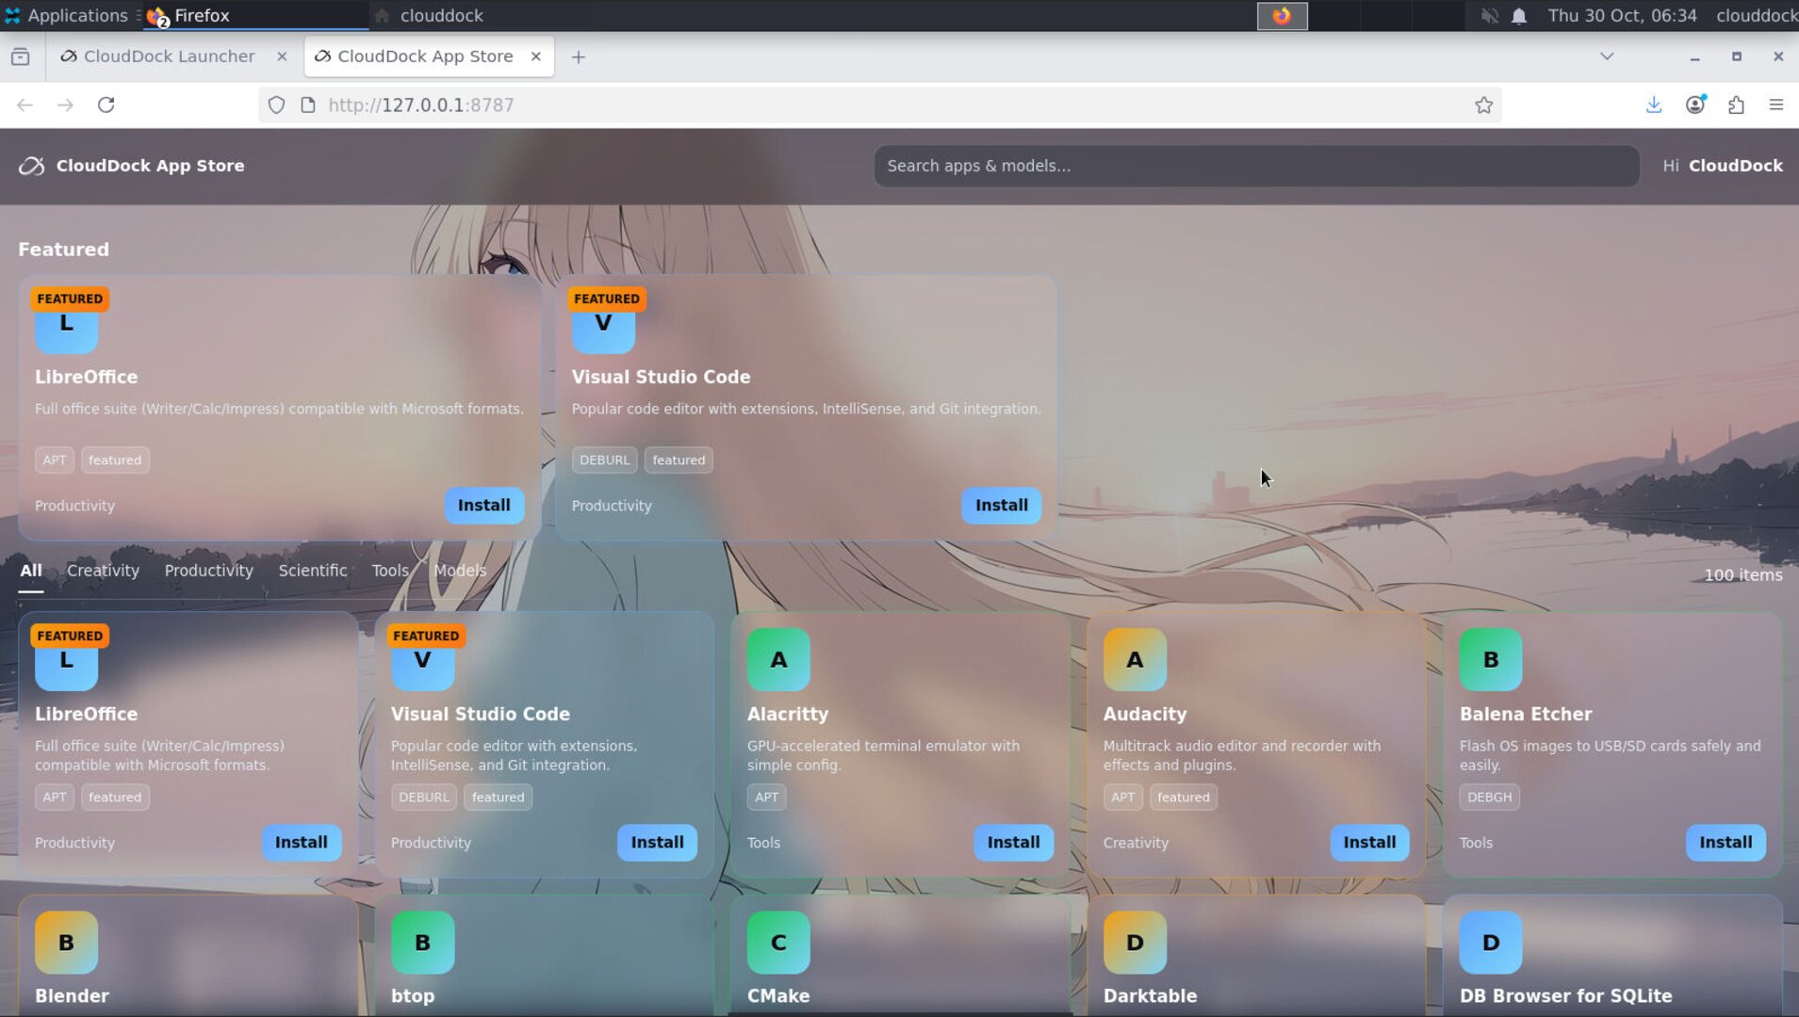Switch to the CloudDock Launcher browser tab
The width and height of the screenshot is (1799, 1017).
(x=158, y=56)
